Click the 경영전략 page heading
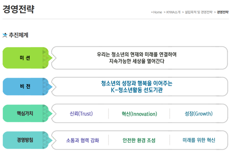Screen dimensions: 236x152 pyautogui.click(x=18, y=10)
